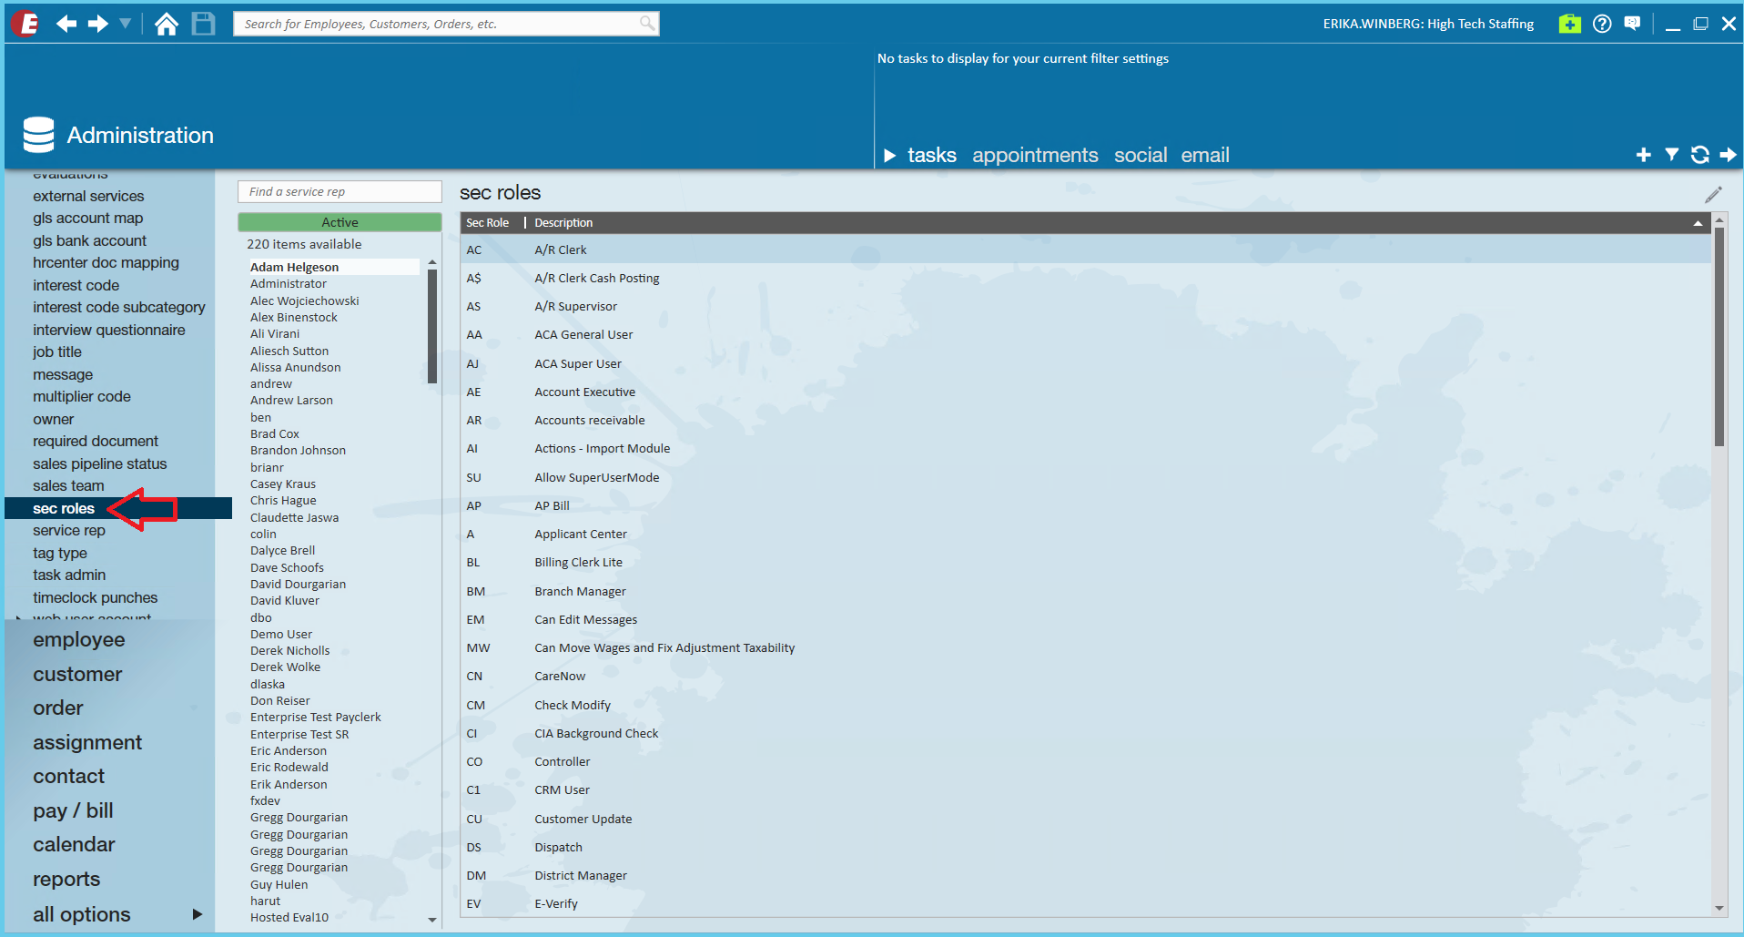This screenshot has height=937, width=1744.
Task: Open interest code subcategory
Action: tap(119, 308)
